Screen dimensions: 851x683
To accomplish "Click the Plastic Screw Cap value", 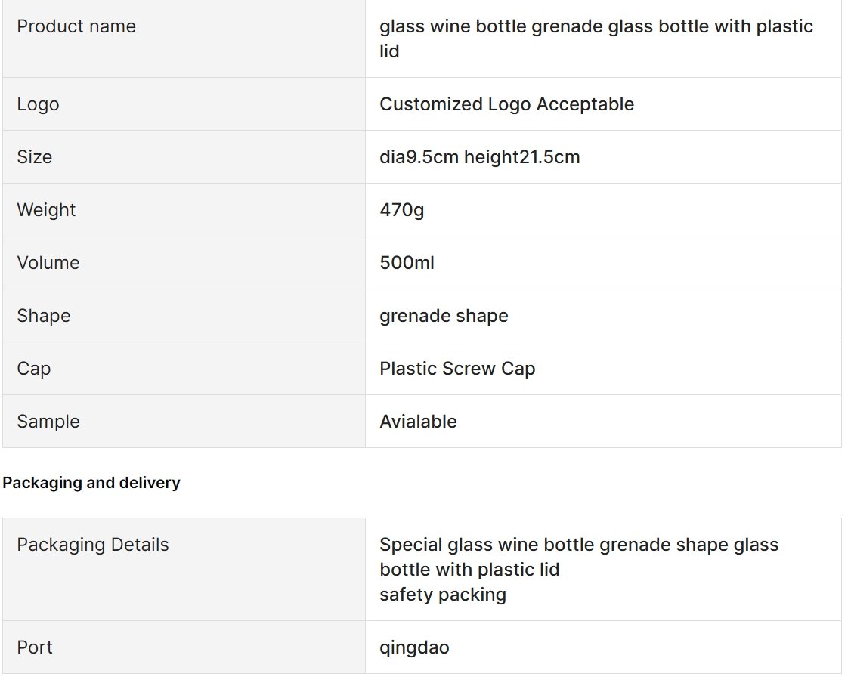I will [457, 369].
